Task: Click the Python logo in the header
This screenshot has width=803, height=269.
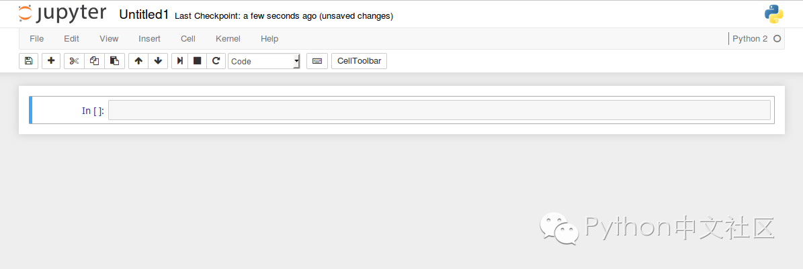Action: (x=773, y=14)
